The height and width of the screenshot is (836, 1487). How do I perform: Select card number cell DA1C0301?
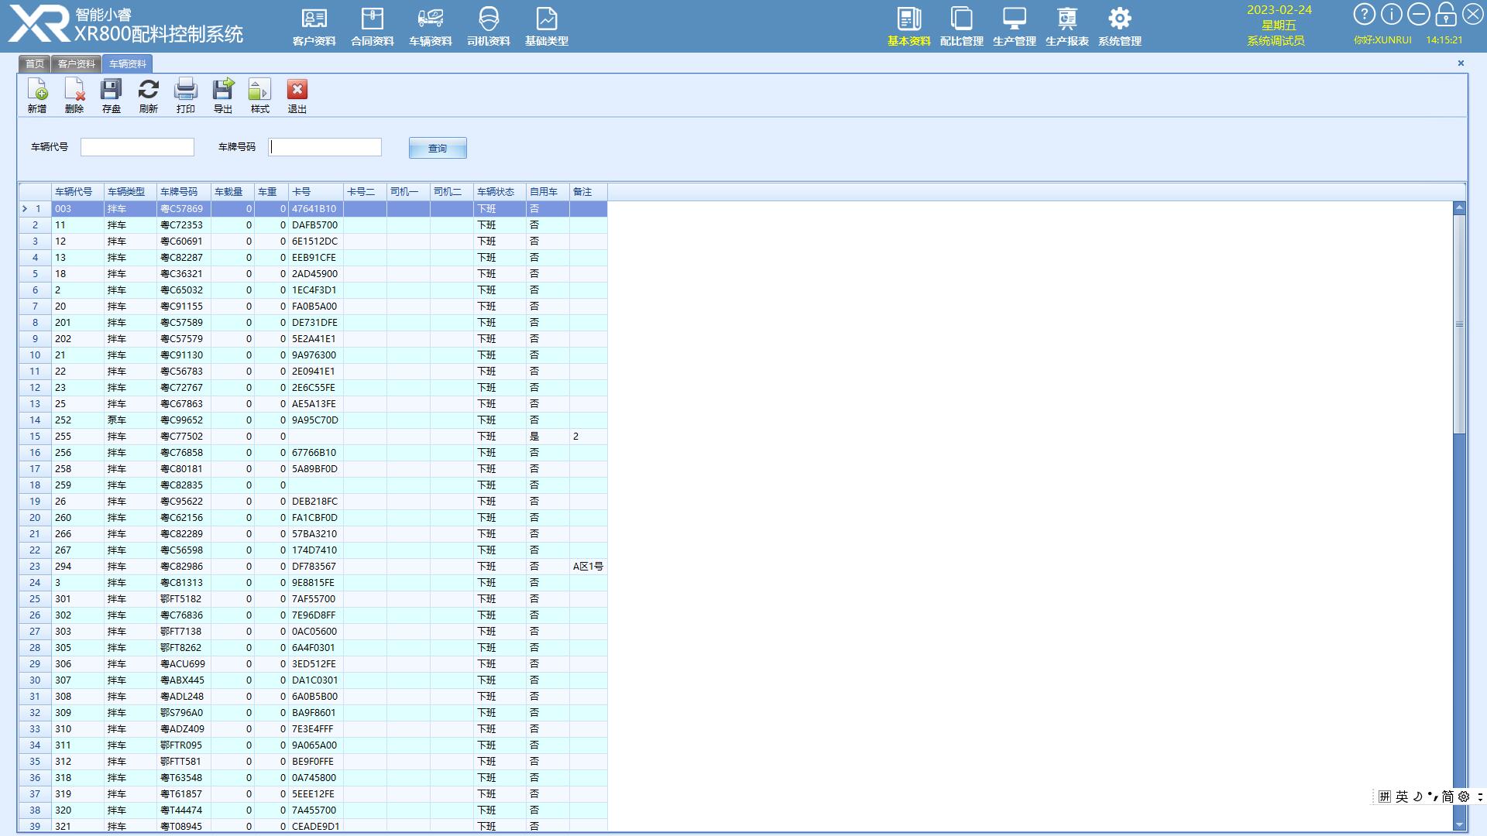(316, 680)
